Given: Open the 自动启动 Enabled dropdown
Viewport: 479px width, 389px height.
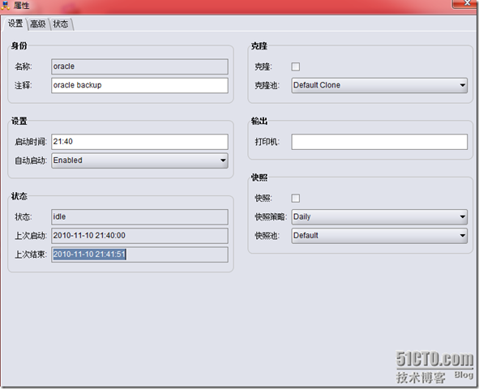Looking at the screenshot, I should 139,160.
